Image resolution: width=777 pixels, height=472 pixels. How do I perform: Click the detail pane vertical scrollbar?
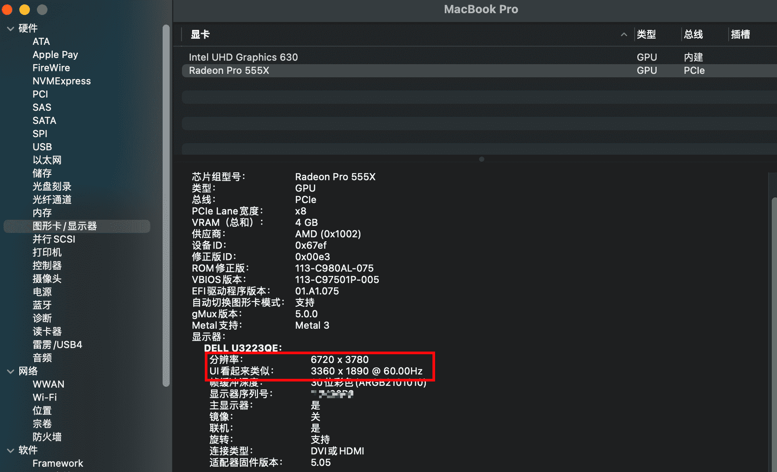point(774,334)
